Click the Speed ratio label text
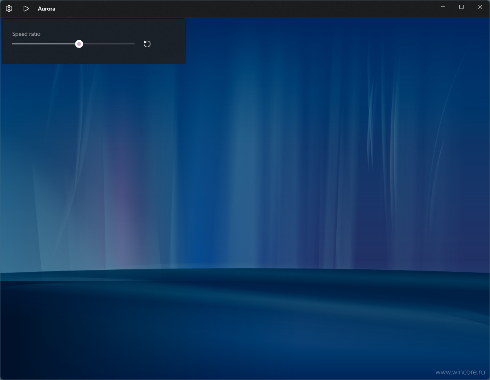 coord(26,34)
